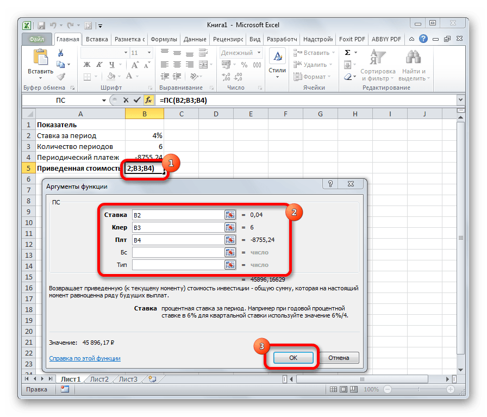Click the range selector icon for Ставка
487x417 pixels.
pyautogui.click(x=230, y=215)
